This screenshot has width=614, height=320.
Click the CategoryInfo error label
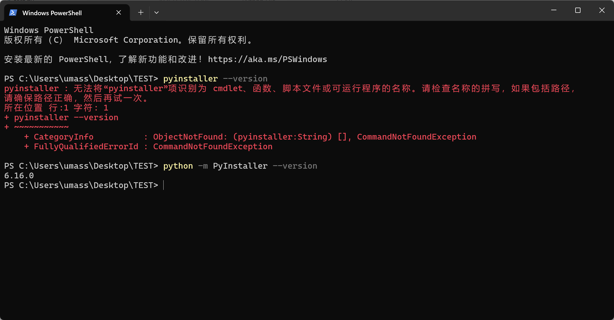[x=64, y=137]
